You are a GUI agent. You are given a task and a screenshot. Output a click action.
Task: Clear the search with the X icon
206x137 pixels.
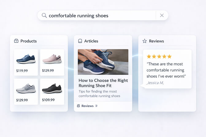pos(162,15)
